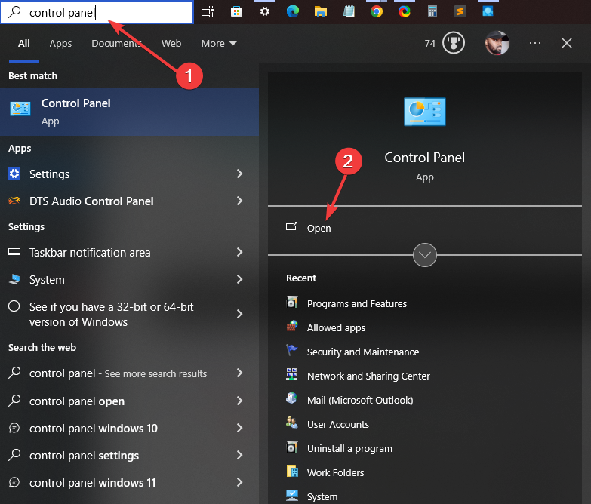Launch Microsoft Edge from taskbar
The image size is (591, 504).
pos(293,11)
